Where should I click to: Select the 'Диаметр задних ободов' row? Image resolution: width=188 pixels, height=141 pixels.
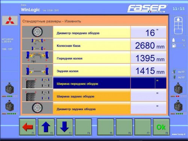(92, 108)
